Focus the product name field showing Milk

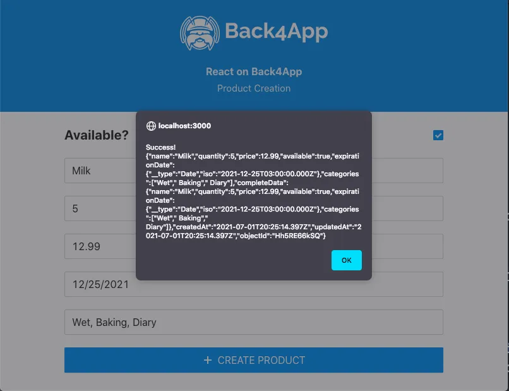253,171
